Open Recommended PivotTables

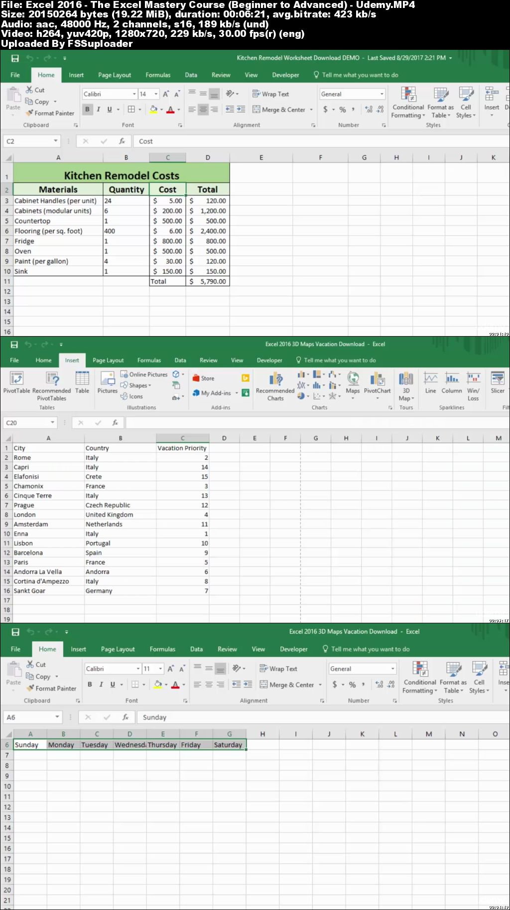point(52,386)
